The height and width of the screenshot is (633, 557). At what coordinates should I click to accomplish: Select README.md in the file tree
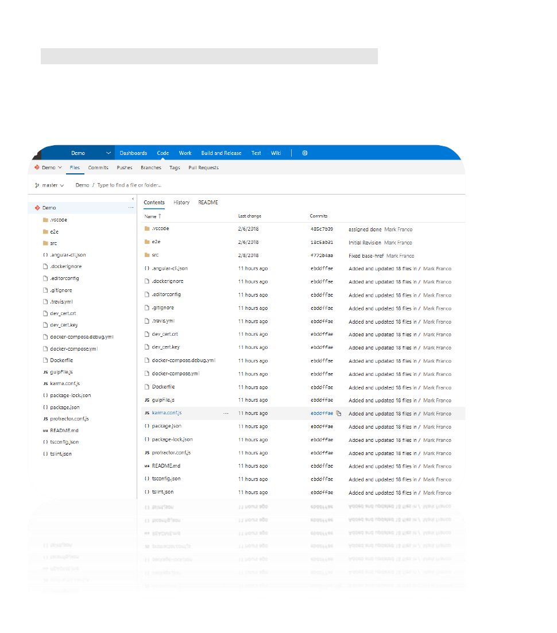tap(64, 431)
